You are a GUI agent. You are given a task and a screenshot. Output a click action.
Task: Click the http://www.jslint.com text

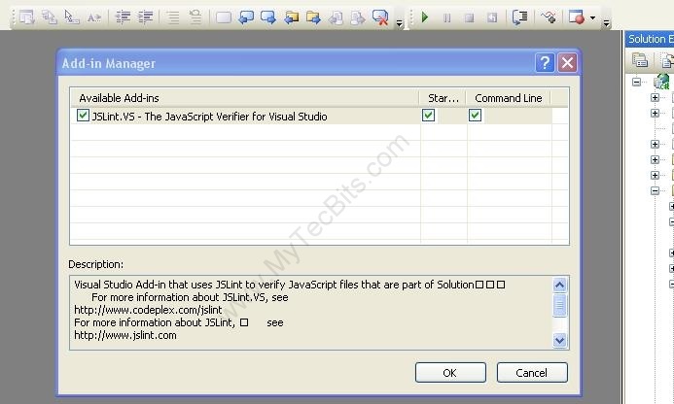click(x=125, y=335)
